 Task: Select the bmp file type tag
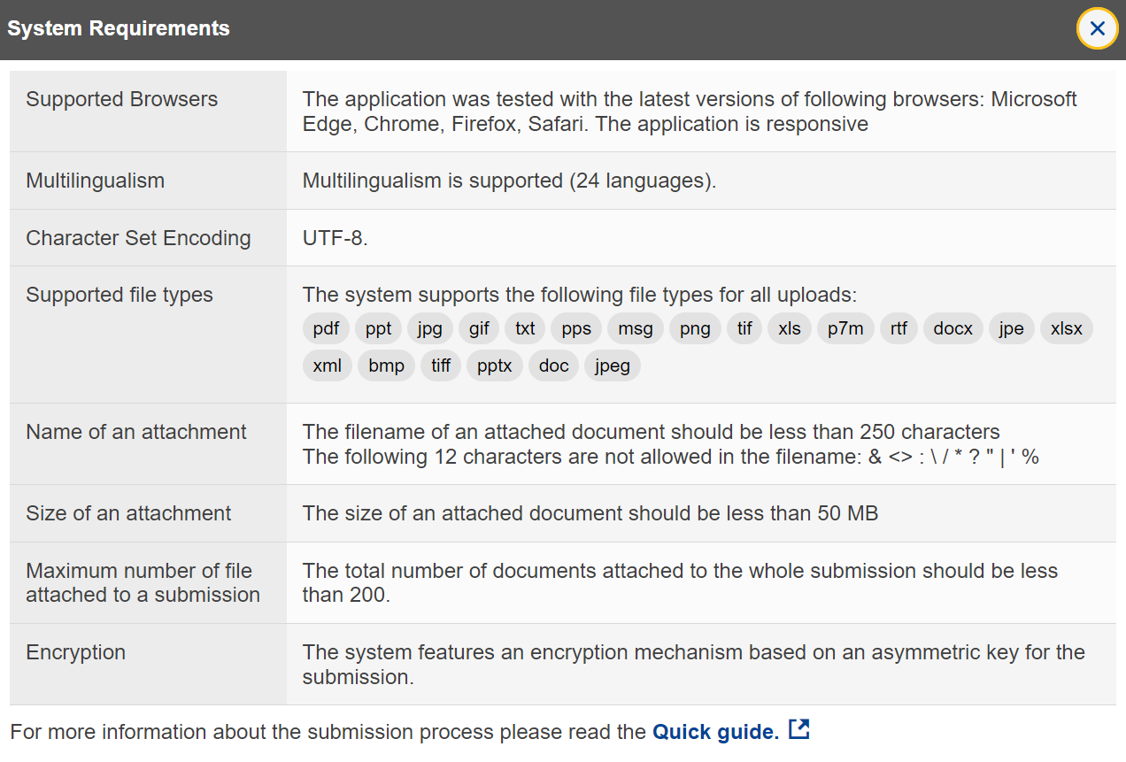coord(387,366)
